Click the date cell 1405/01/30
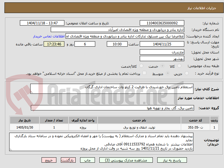The width and height of the screenshot is (224, 168). [x=25, y=127]
